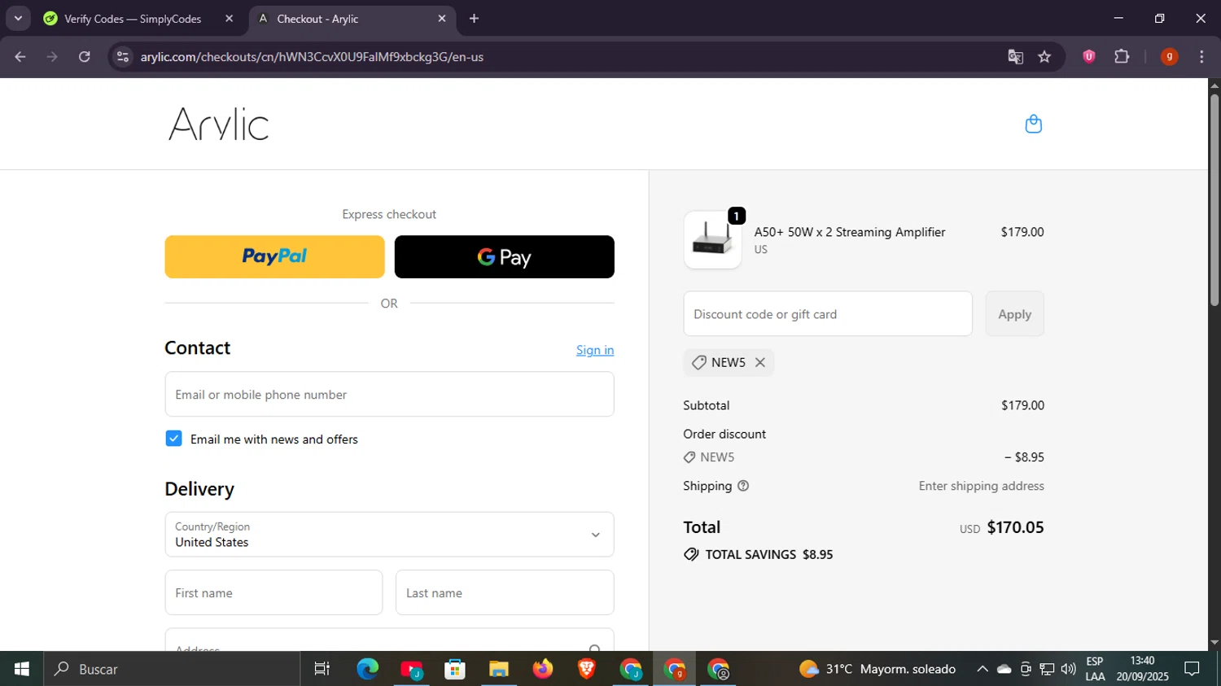The image size is (1221, 686).
Task: Open the Extensions puzzle icon
Action: pos(1122,57)
